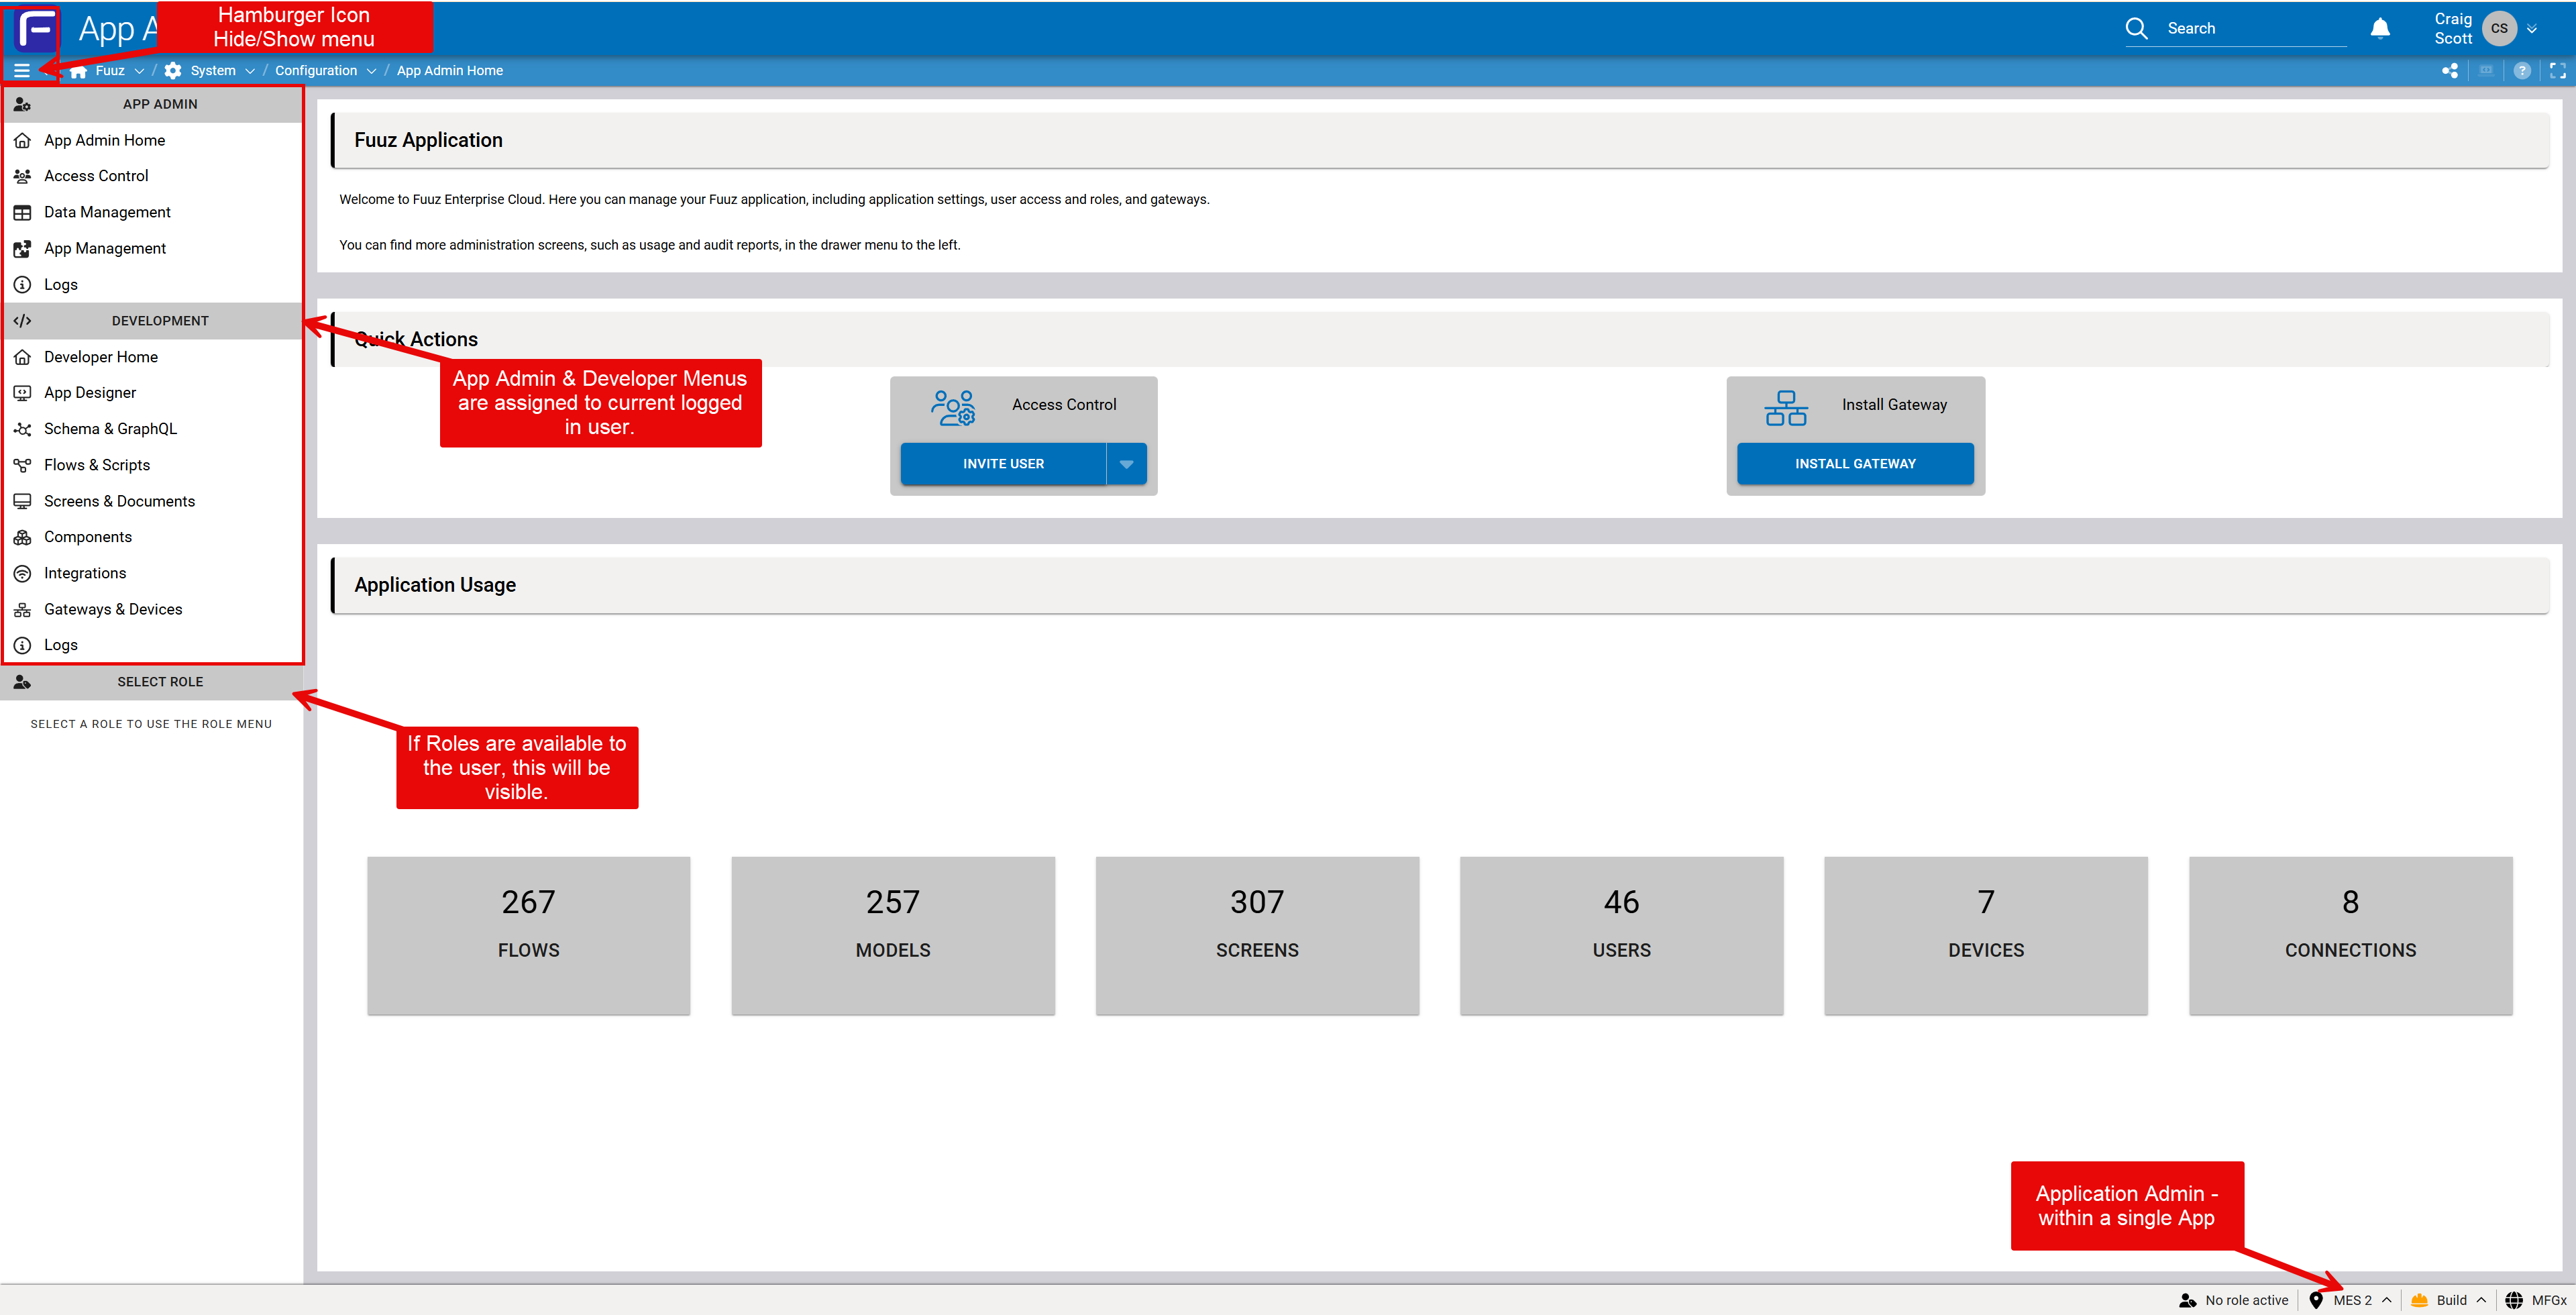
Task: Click the search magnifier icon
Action: [2136, 28]
